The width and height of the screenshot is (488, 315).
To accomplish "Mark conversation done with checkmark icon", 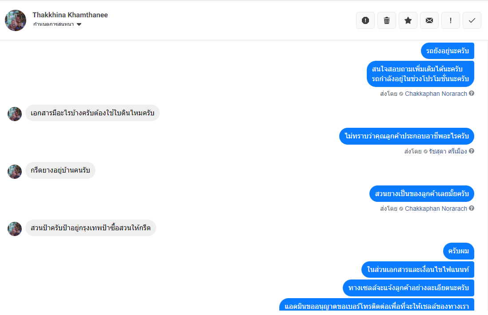I will click(x=472, y=20).
